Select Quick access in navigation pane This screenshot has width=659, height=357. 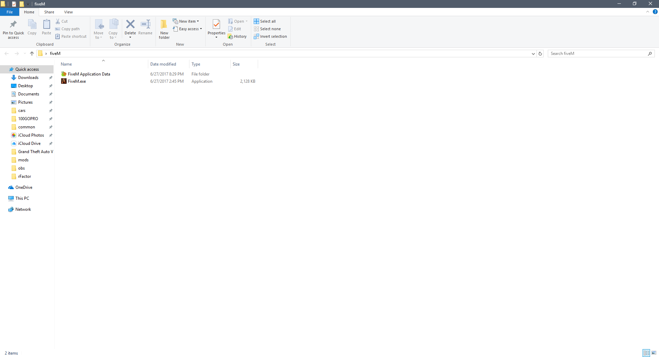coord(27,69)
